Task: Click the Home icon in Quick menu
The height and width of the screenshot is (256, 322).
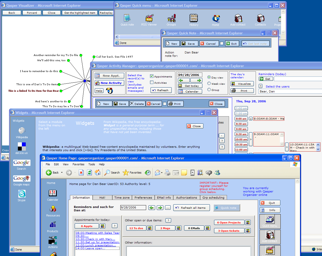Action: click(216, 18)
